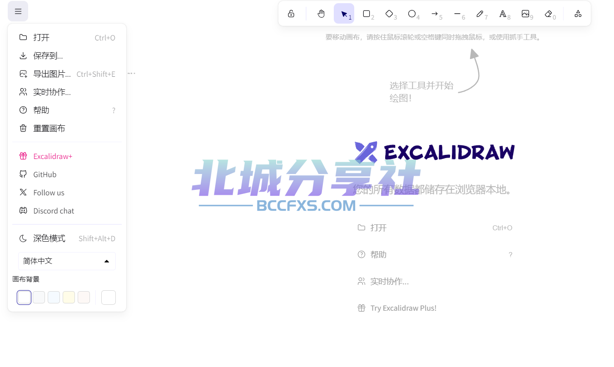Open the Excalidraw+ link
Viewport: 614px width, 367px height.
click(x=67, y=156)
